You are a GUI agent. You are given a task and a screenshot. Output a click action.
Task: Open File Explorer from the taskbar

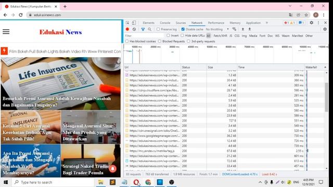[100, 182]
